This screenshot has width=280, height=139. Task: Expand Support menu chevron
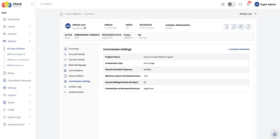pyautogui.click(x=30, y=95)
